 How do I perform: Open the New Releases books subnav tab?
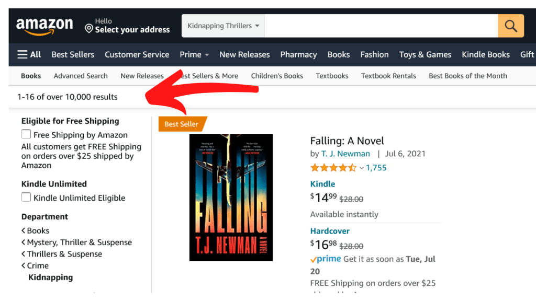pyautogui.click(x=142, y=76)
